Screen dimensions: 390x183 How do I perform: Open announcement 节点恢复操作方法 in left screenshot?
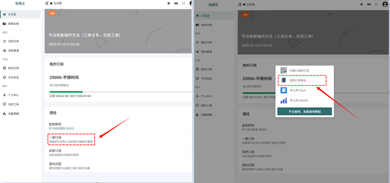[x=85, y=35]
